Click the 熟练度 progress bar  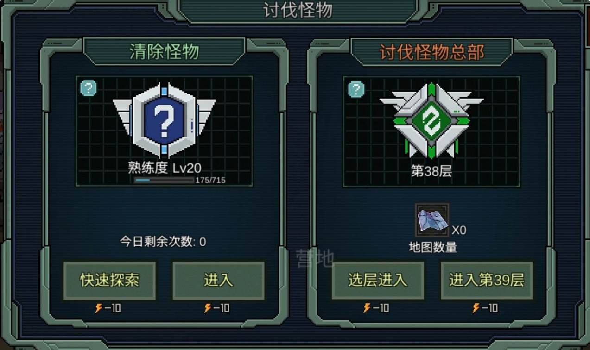pyautogui.click(x=164, y=180)
